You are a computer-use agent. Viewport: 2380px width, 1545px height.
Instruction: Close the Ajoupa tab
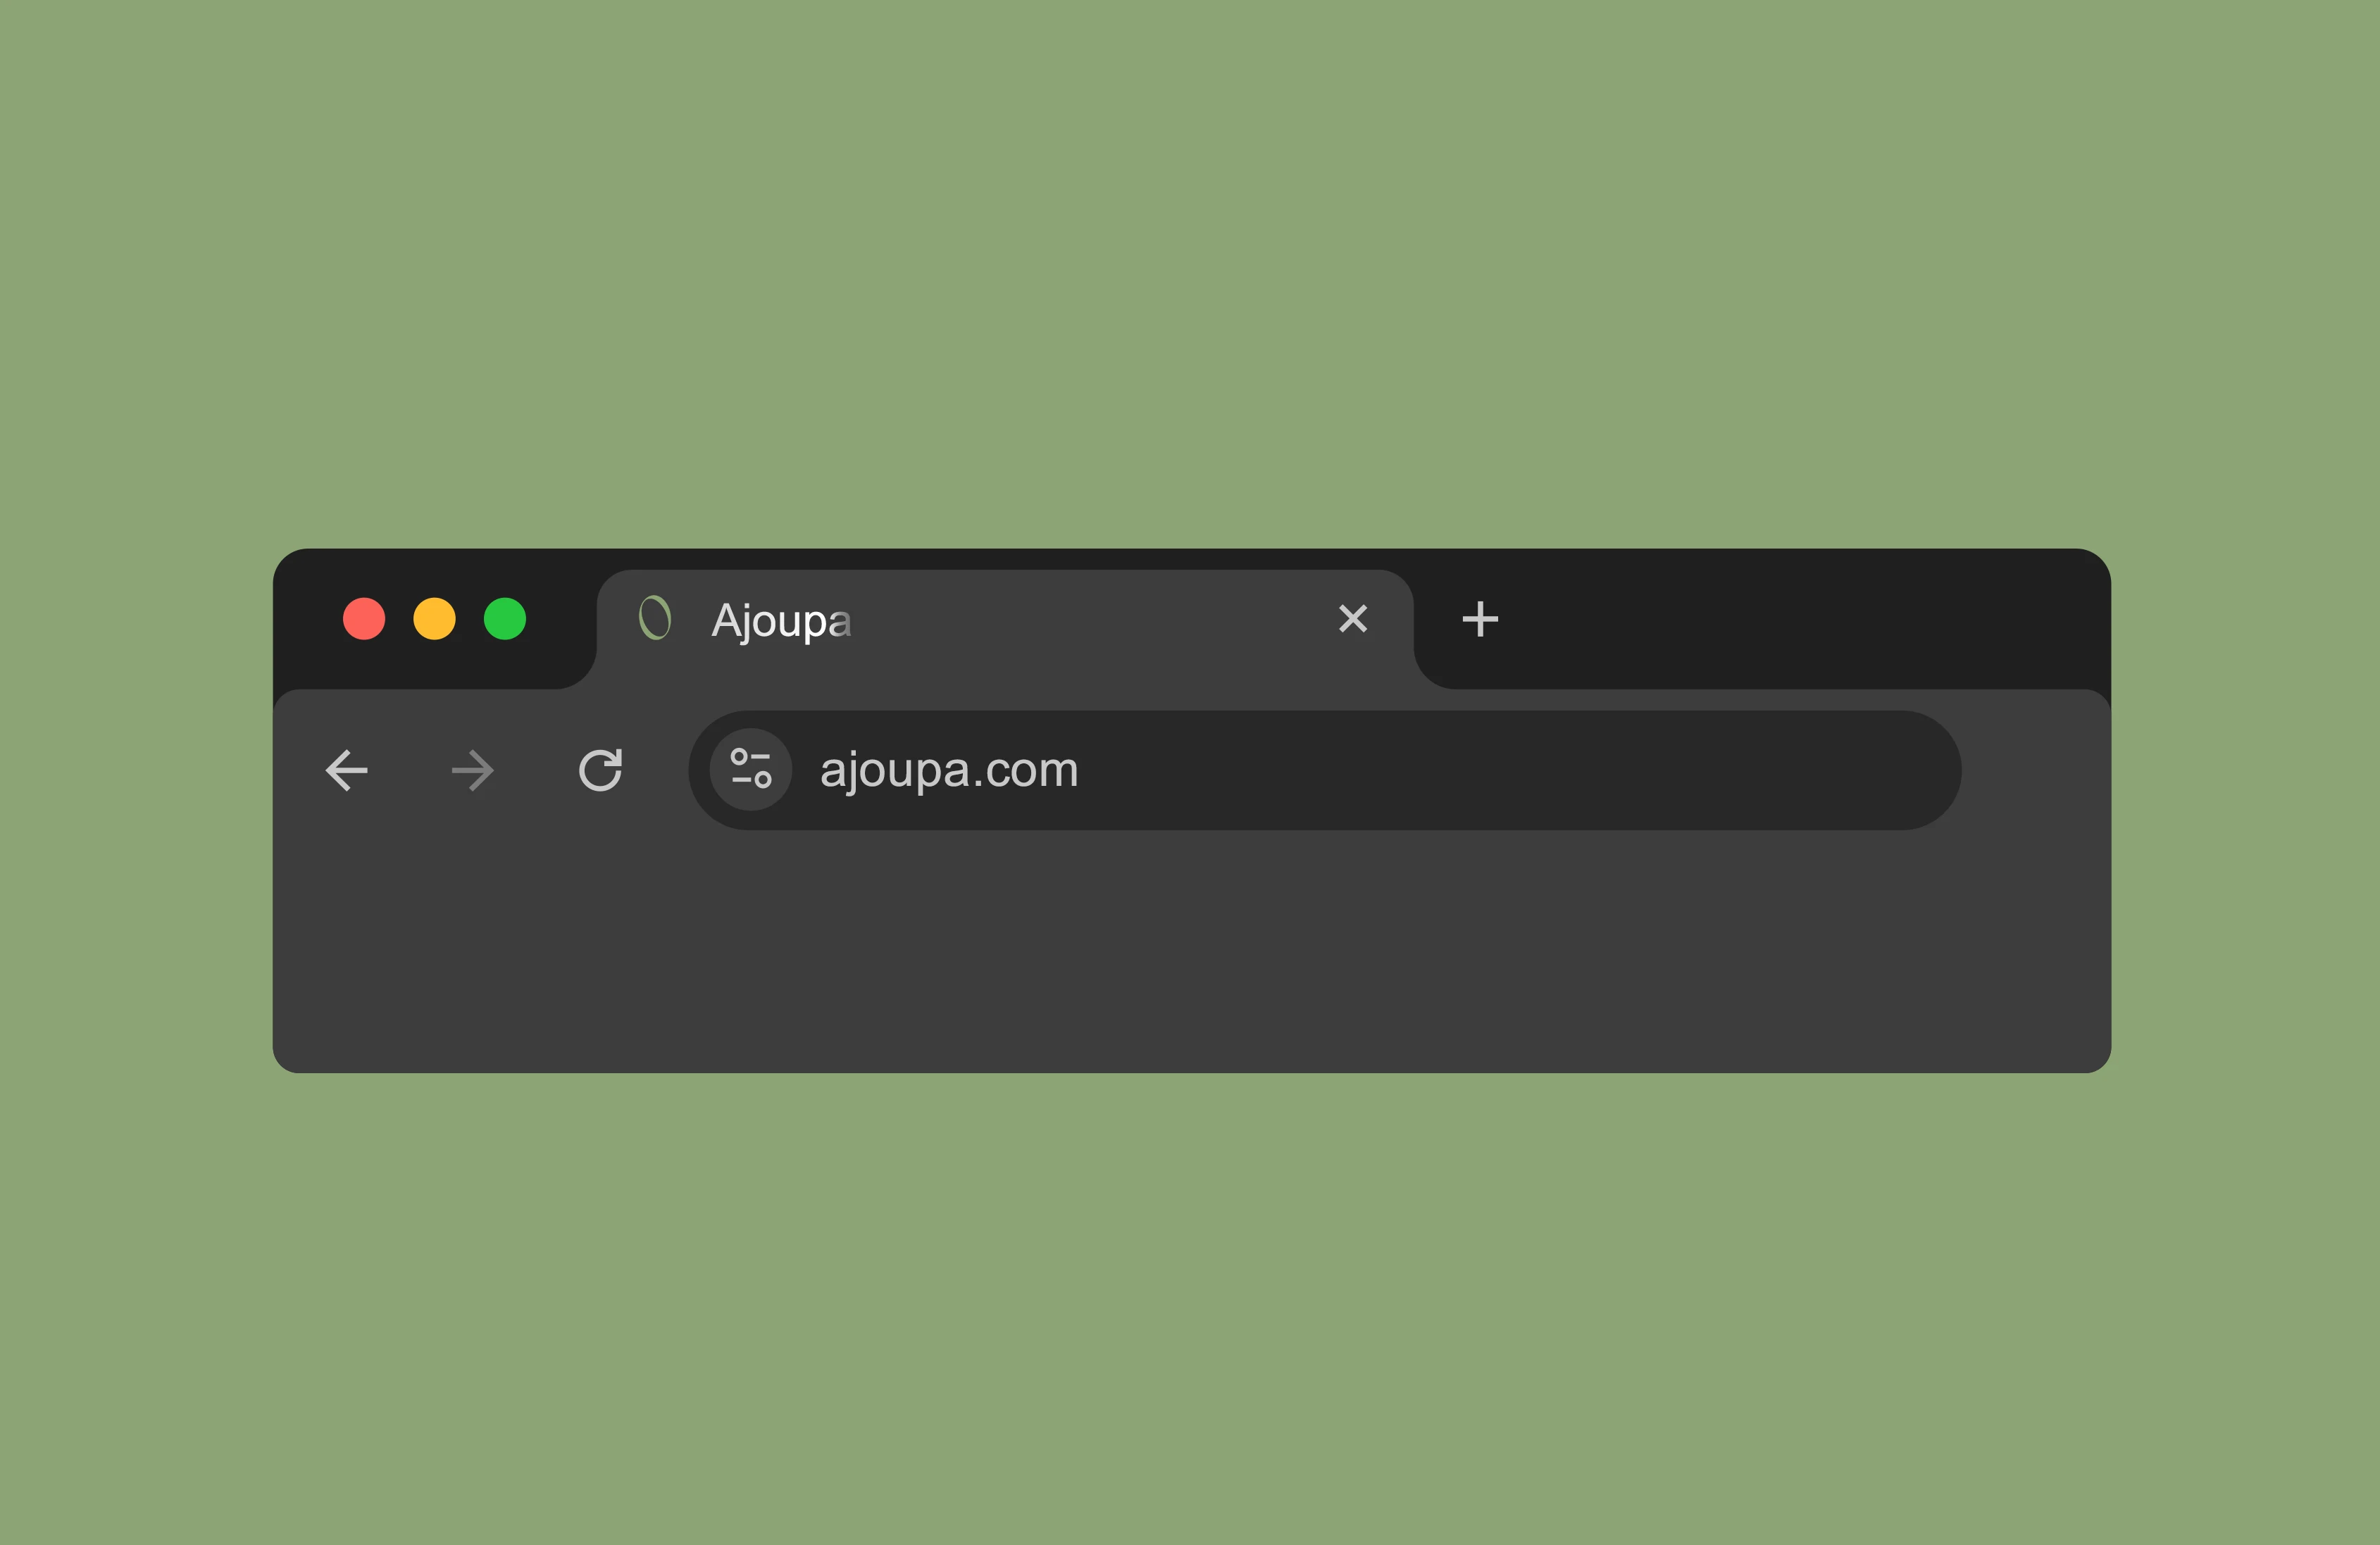coord(1353,619)
